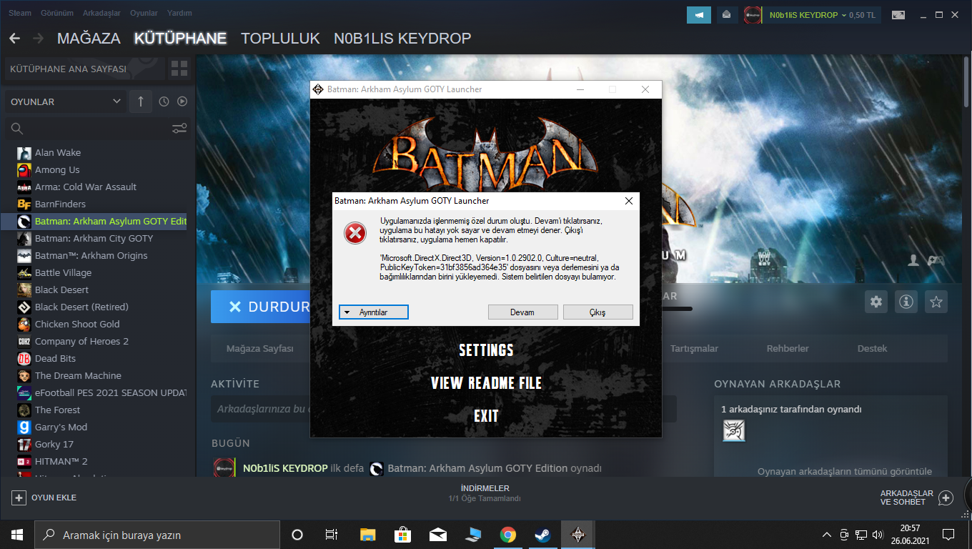Click VIEW README FILE in launcher
The image size is (972, 549).
(x=486, y=383)
